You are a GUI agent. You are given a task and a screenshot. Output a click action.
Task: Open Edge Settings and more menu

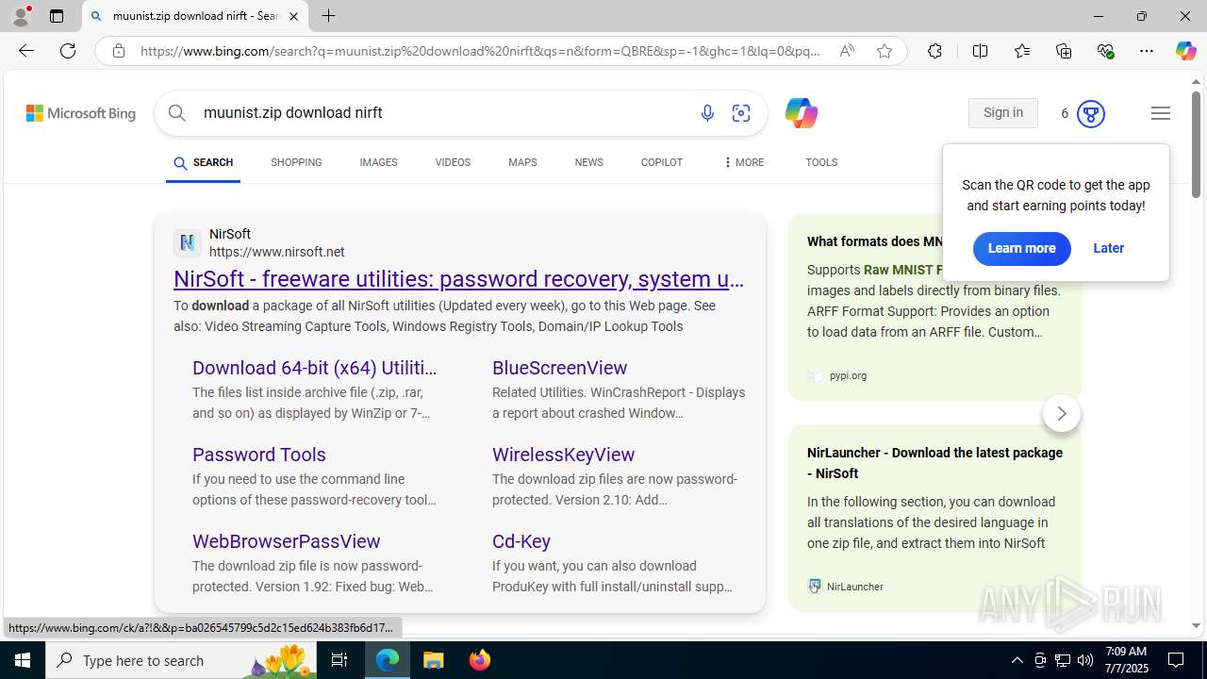tap(1146, 51)
